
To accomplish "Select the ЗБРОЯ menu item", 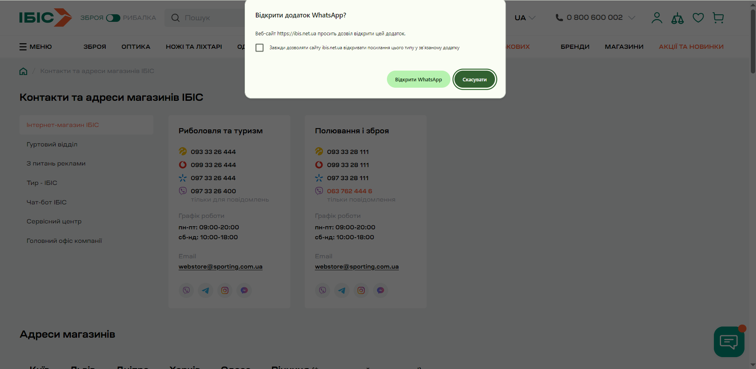I will click(95, 47).
